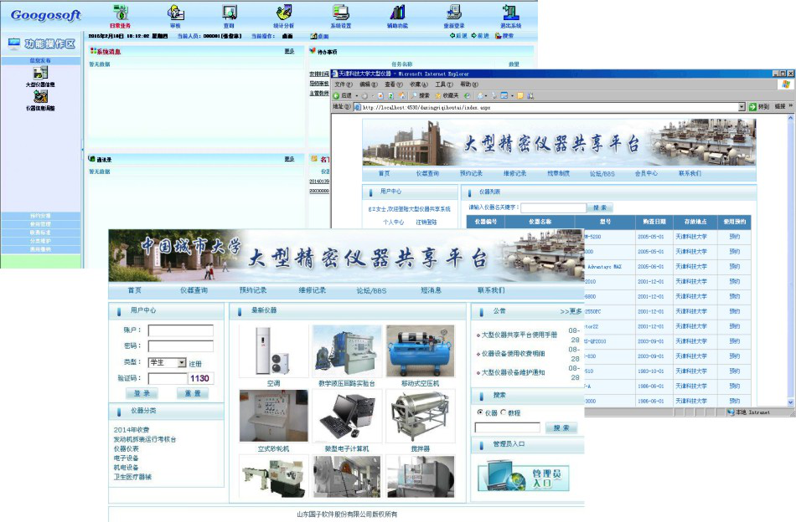Click the 注册 register link
This screenshot has width=796, height=522.
pos(195,364)
